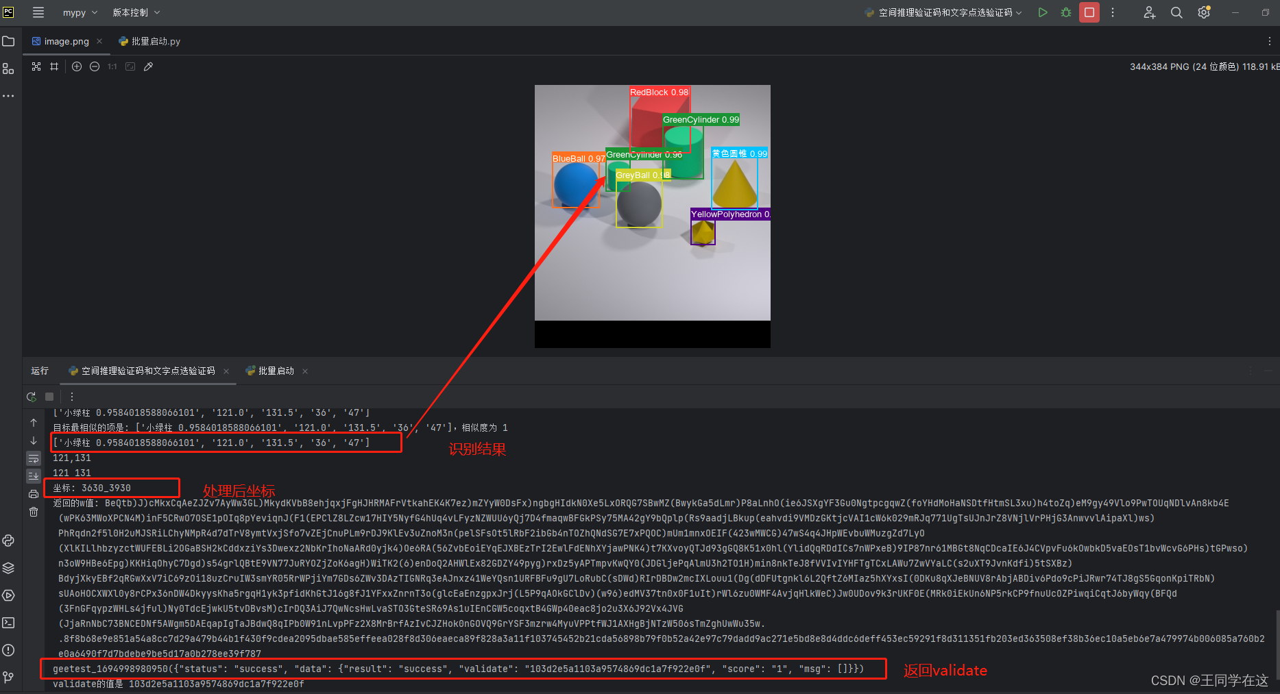
Task: Run the current configuration
Action: 1042,12
